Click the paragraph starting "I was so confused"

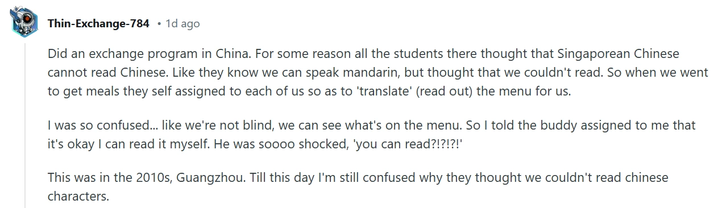point(372,135)
